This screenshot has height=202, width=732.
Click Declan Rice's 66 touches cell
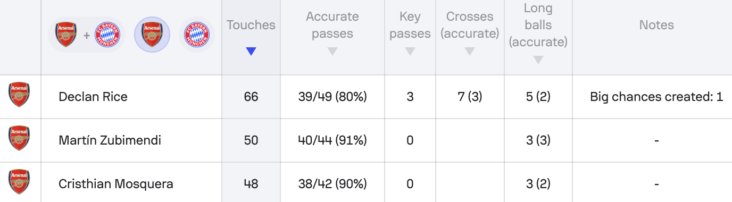click(x=251, y=97)
